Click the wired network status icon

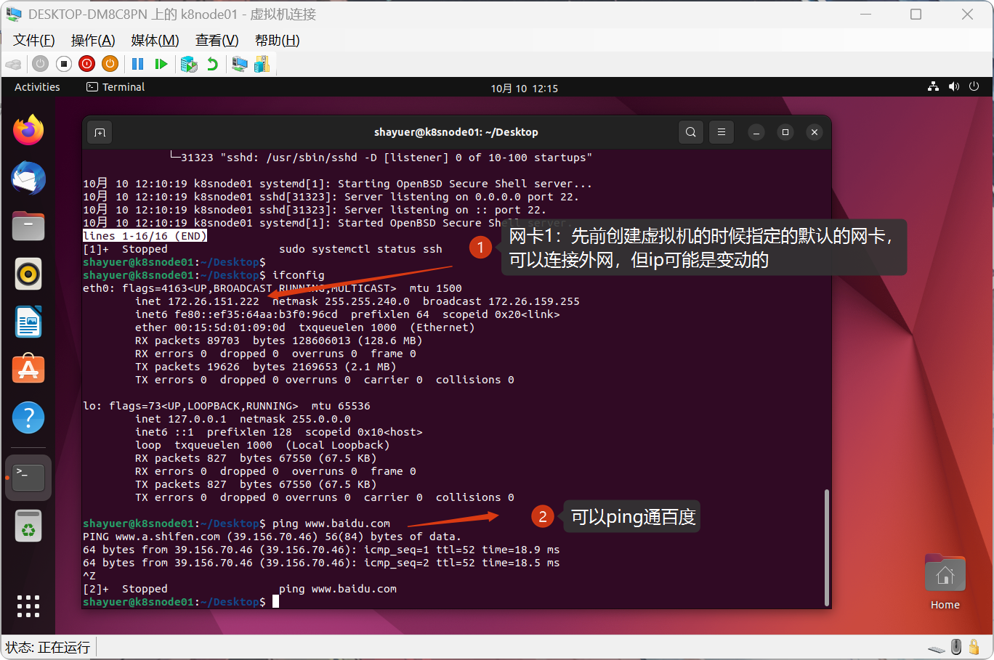point(934,86)
